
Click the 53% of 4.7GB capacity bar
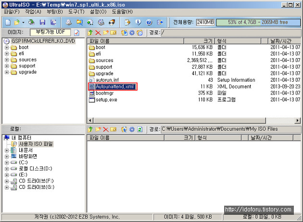coord(258,23)
